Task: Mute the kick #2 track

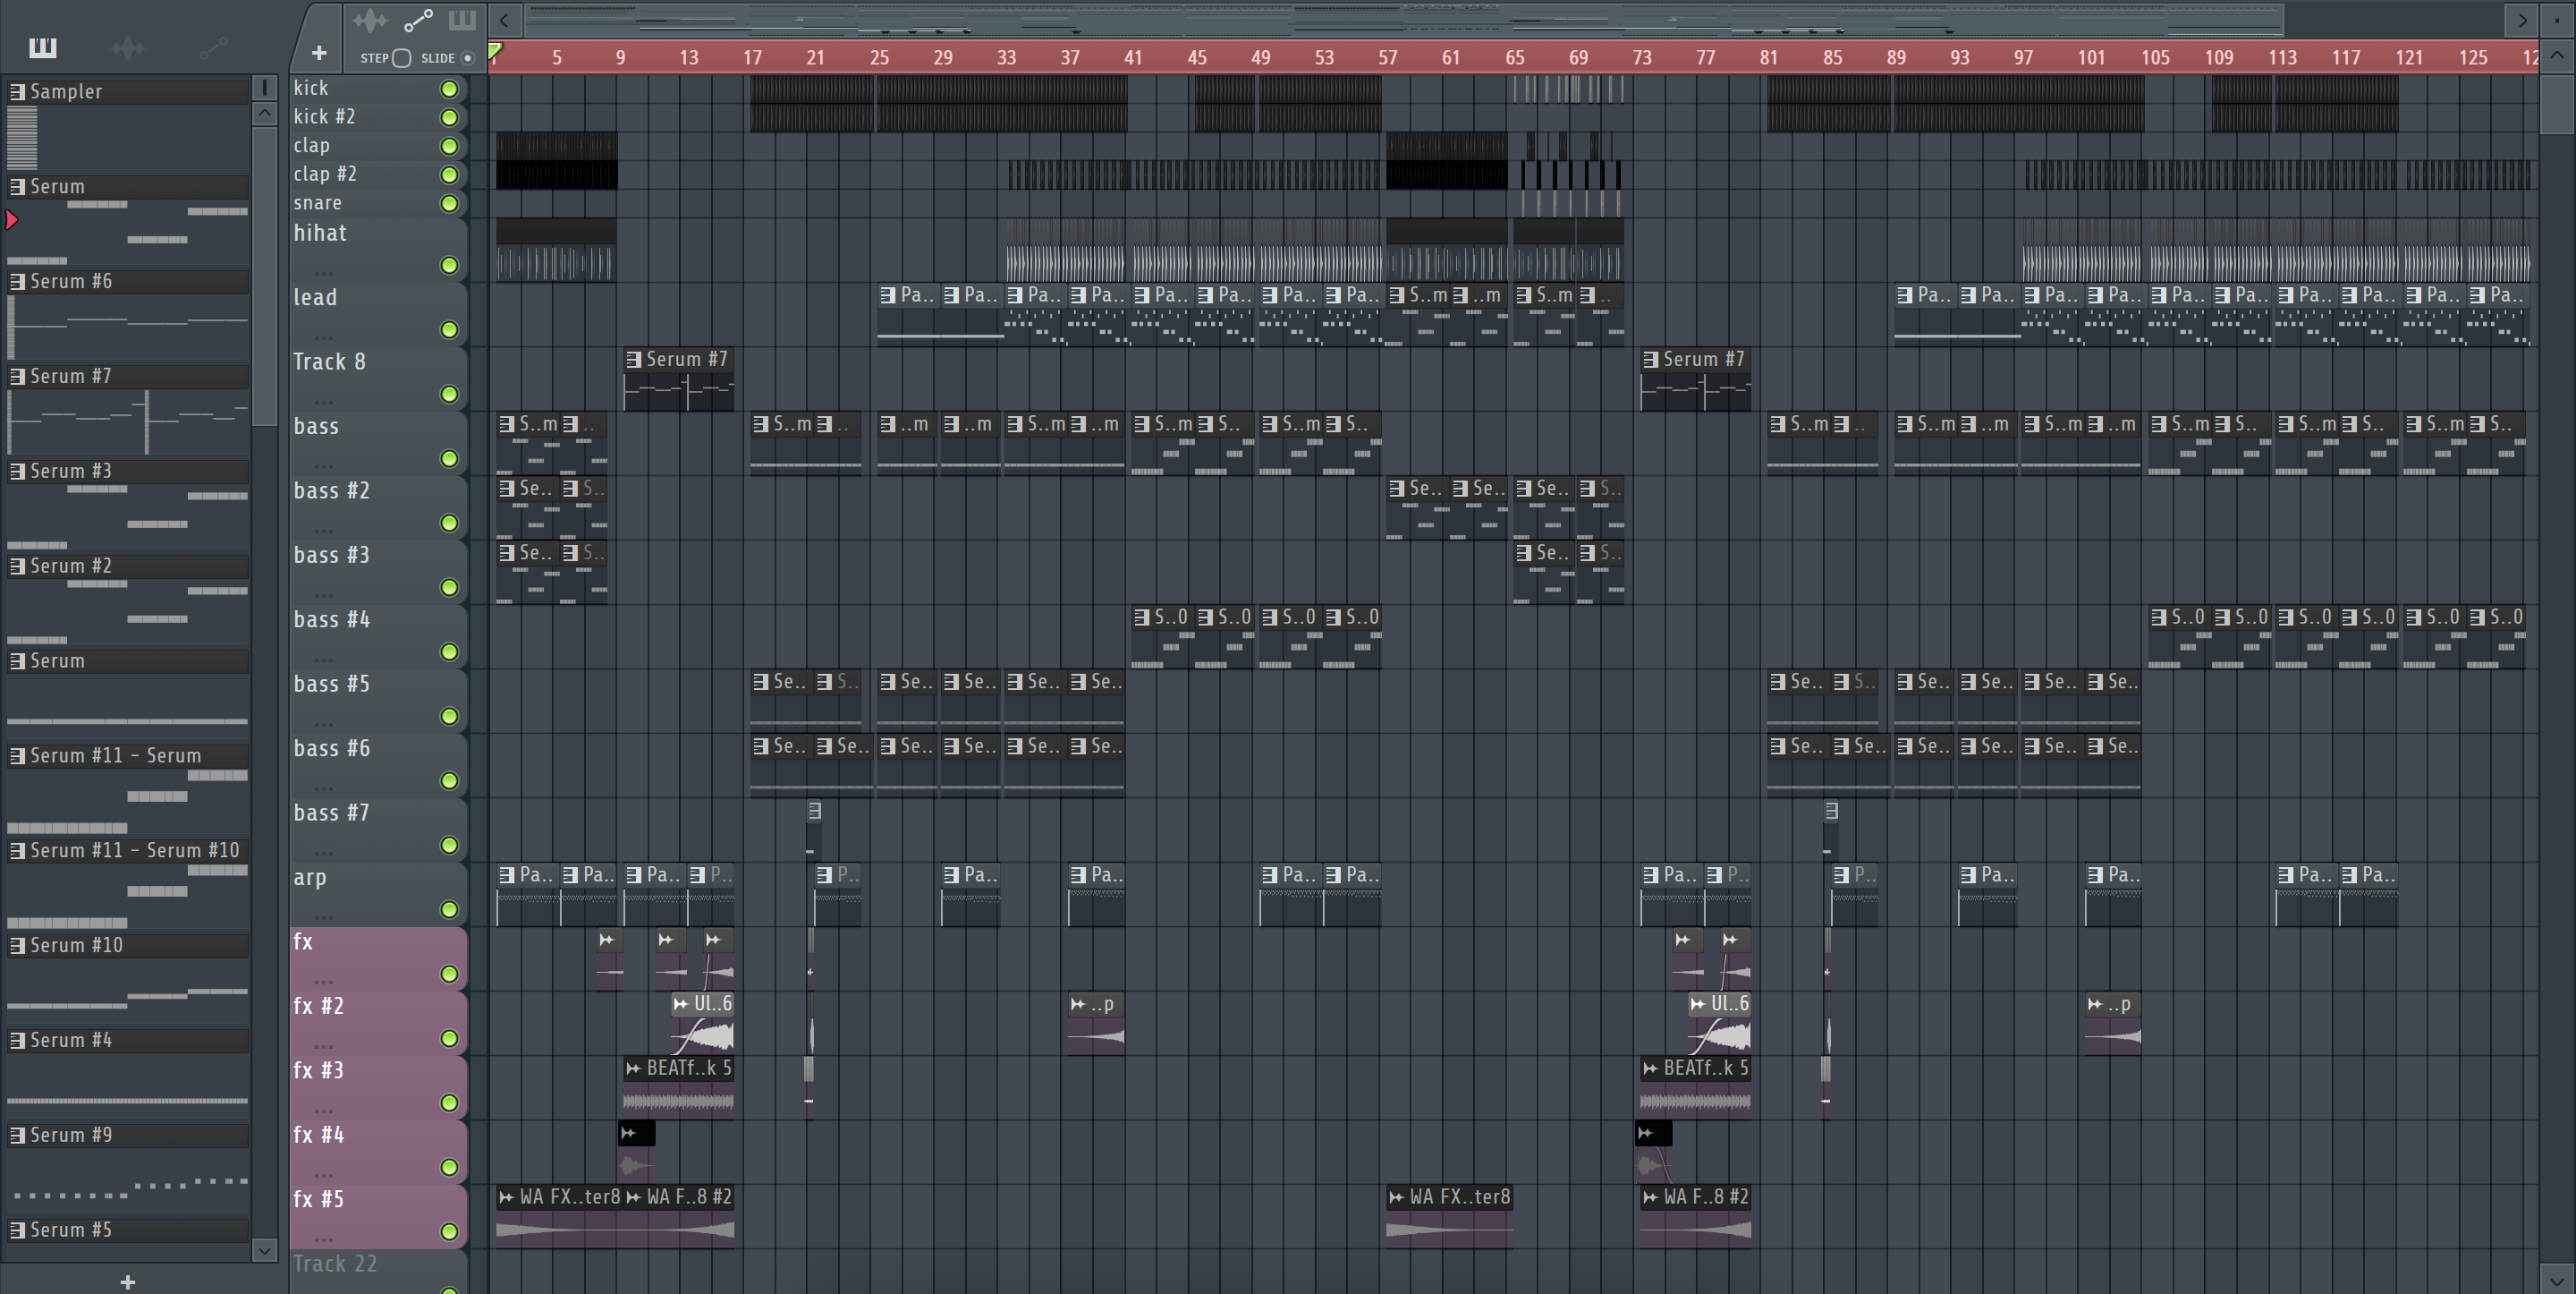Action: [x=450, y=118]
